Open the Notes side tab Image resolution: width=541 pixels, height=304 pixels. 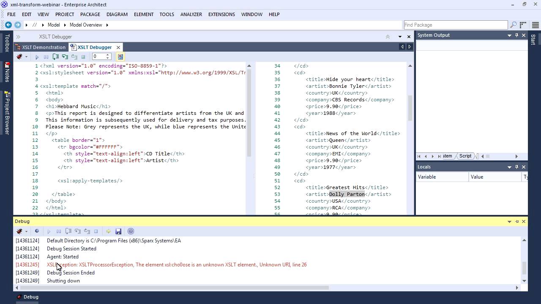pyautogui.click(x=7, y=72)
